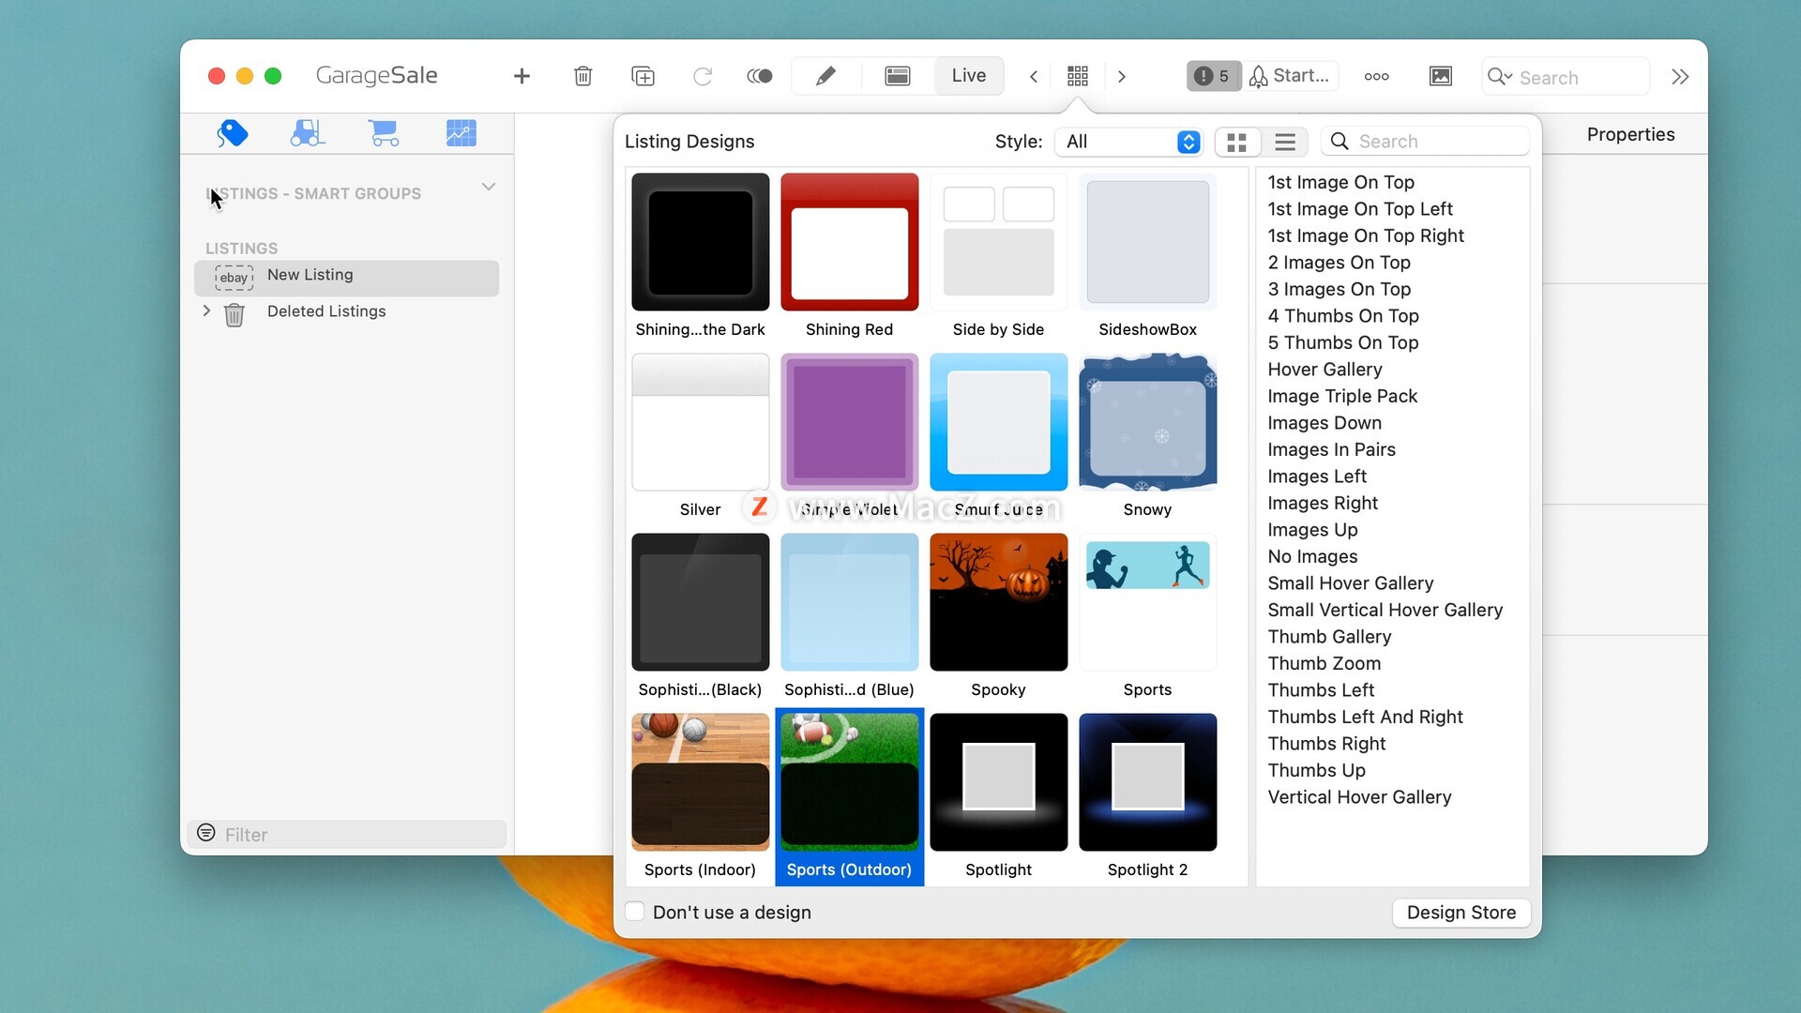Switch to Live mode

pyautogui.click(x=969, y=76)
